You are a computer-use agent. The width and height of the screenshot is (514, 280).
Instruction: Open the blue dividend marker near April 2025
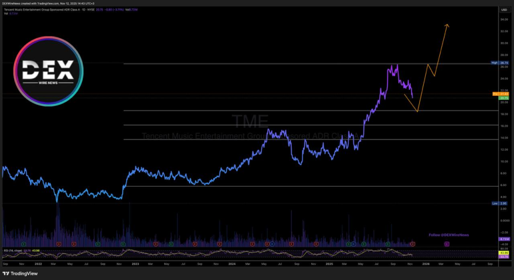[353, 244]
